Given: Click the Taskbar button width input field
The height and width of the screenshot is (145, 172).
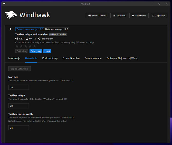Looking at the screenshot, I should click(19, 128).
